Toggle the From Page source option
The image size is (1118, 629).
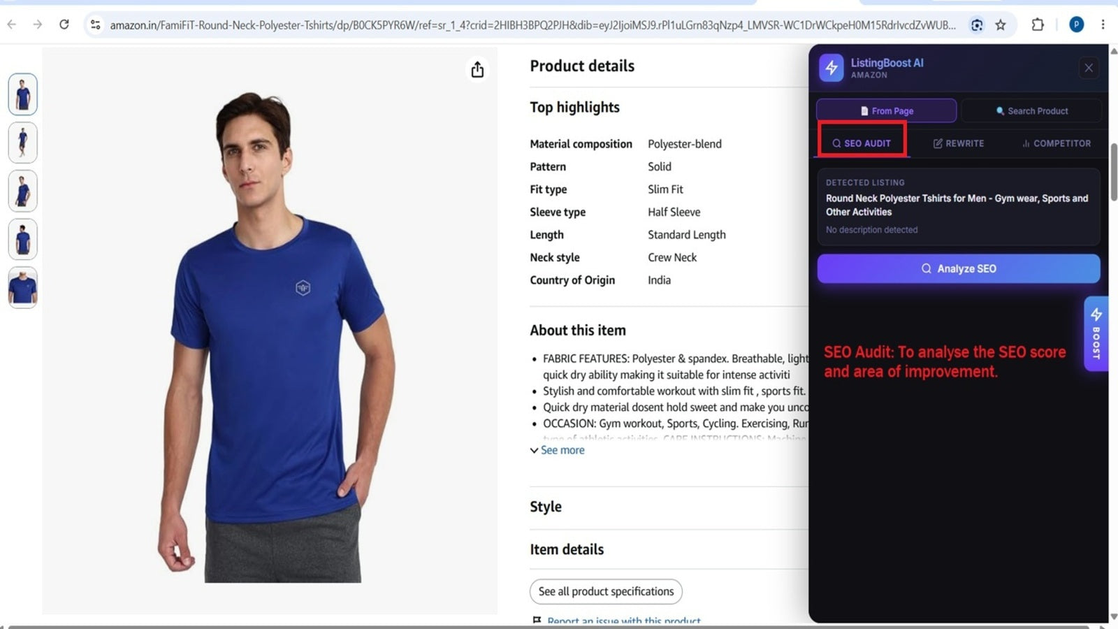[x=886, y=110]
